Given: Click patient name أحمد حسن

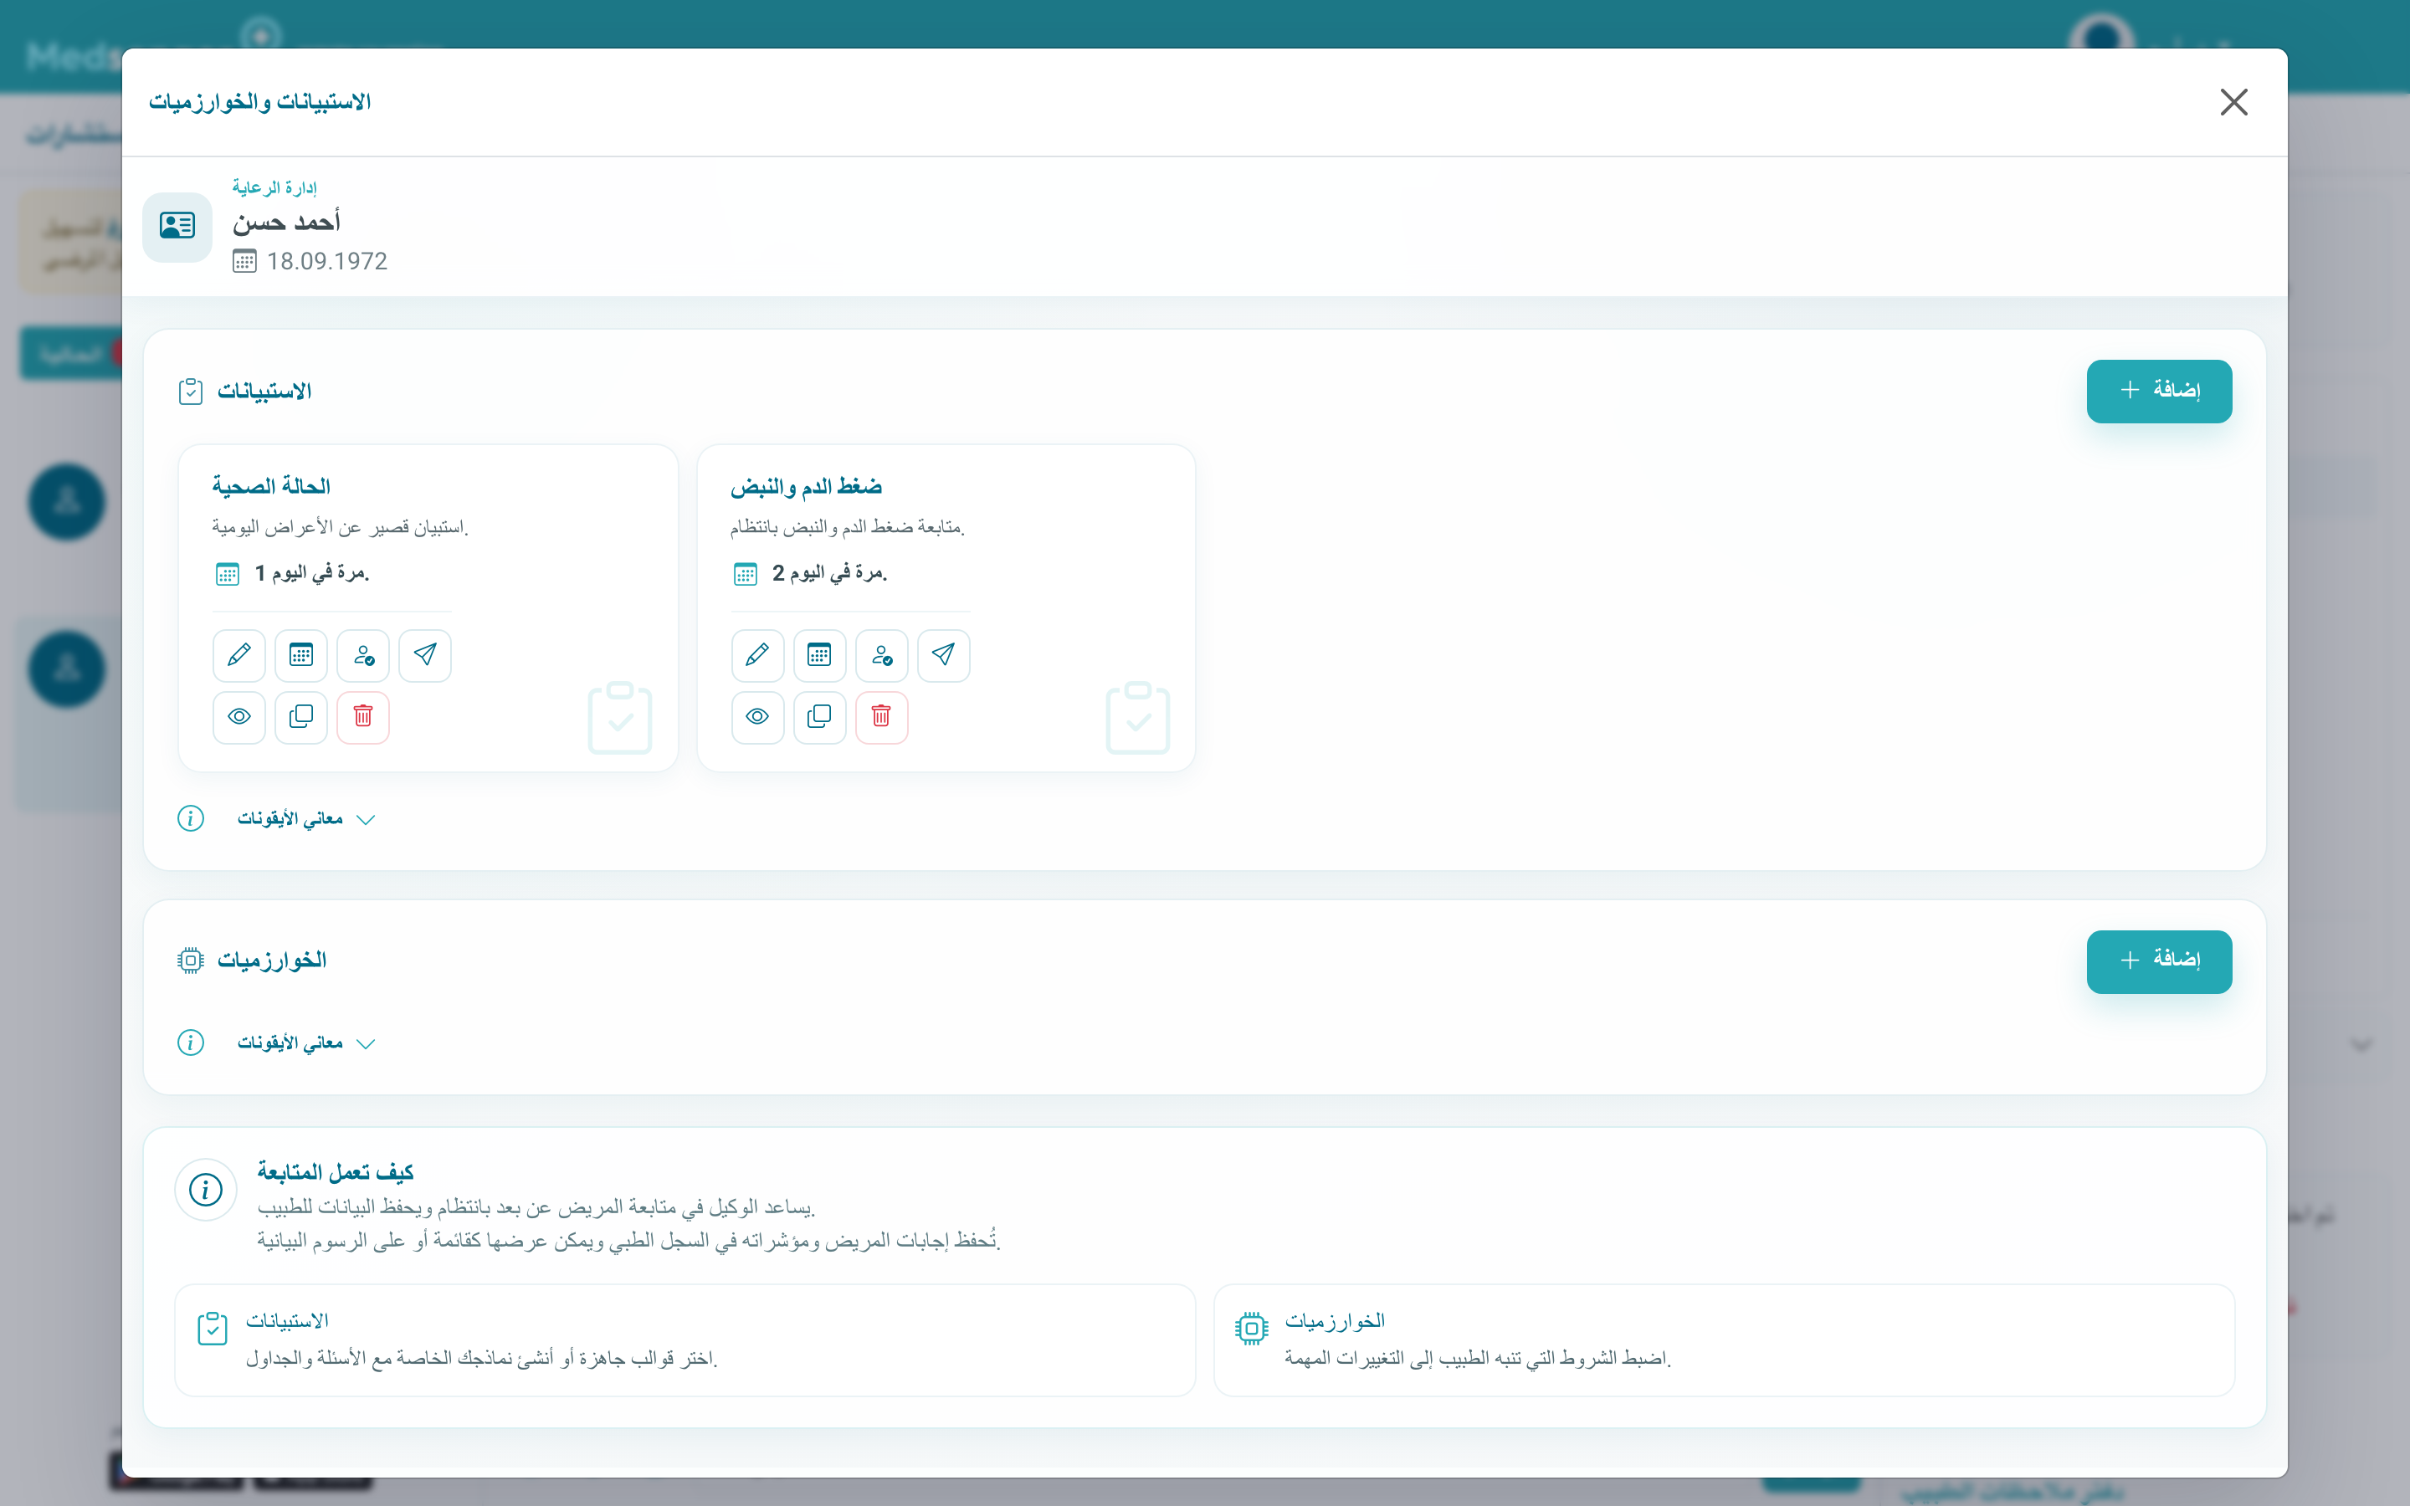Looking at the screenshot, I should 287,222.
